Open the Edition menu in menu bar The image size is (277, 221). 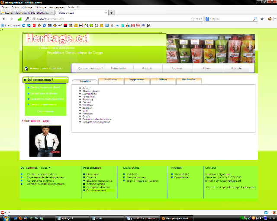click(15, 7)
